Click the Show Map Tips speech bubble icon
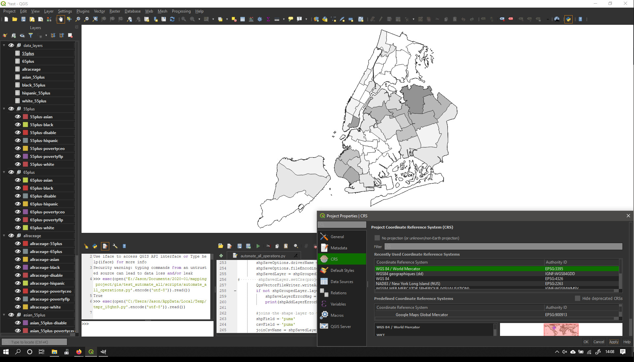Screen dimensions: 634x362 [x=291, y=19]
